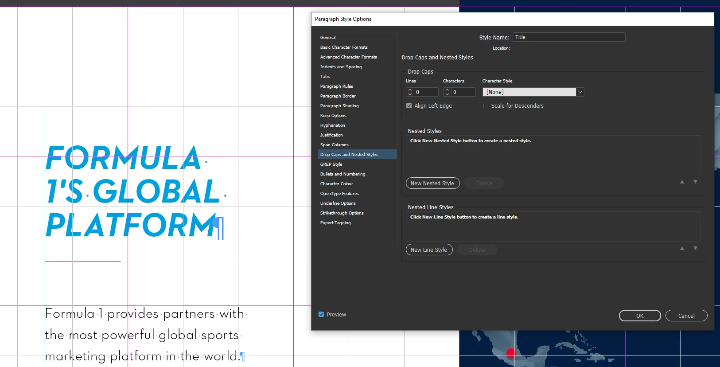Select Advanced Character Formats category

point(357,57)
